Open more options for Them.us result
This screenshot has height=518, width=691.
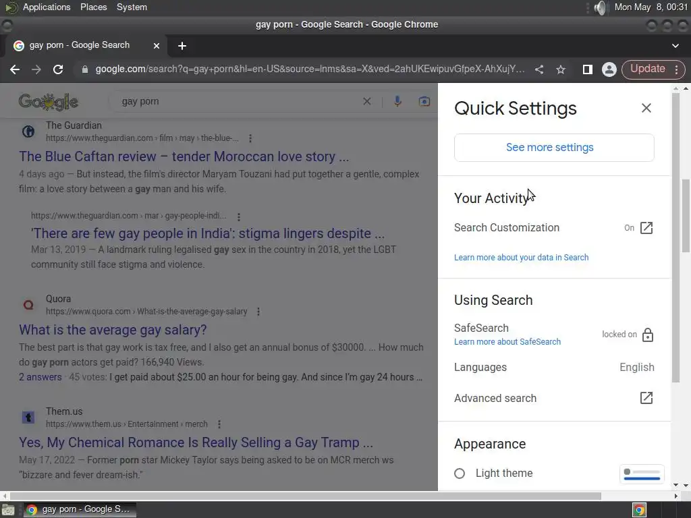(x=219, y=424)
